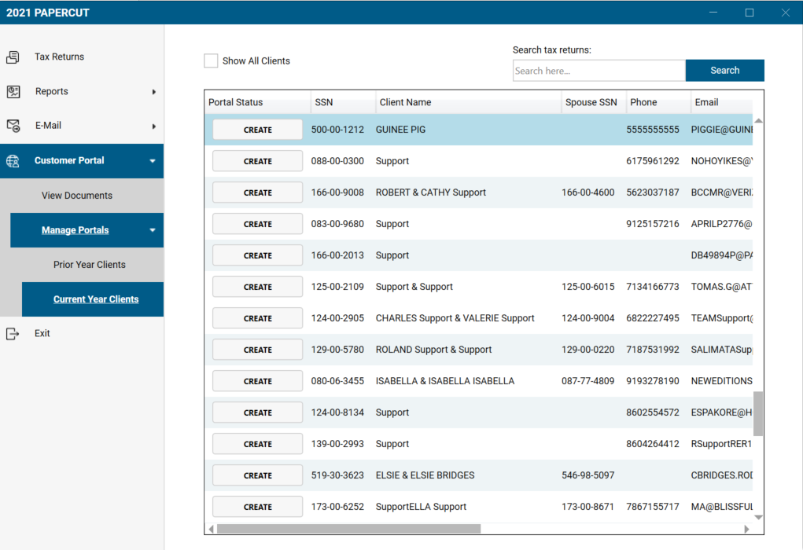The image size is (803, 550).
Task: Create portal for SSN 083-00-9680
Action: 258,224
